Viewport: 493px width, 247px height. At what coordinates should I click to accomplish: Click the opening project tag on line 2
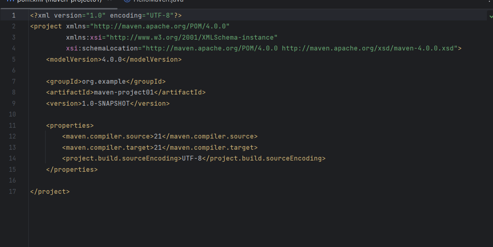click(46, 26)
